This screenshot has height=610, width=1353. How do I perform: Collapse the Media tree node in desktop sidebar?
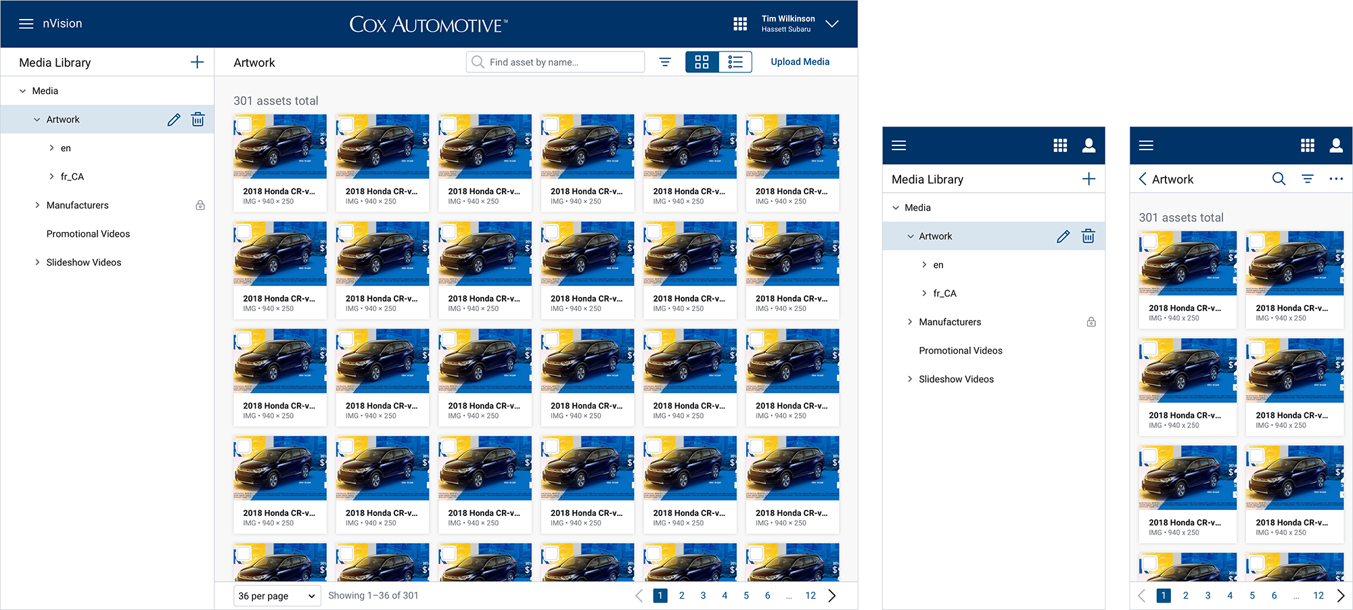coord(22,91)
